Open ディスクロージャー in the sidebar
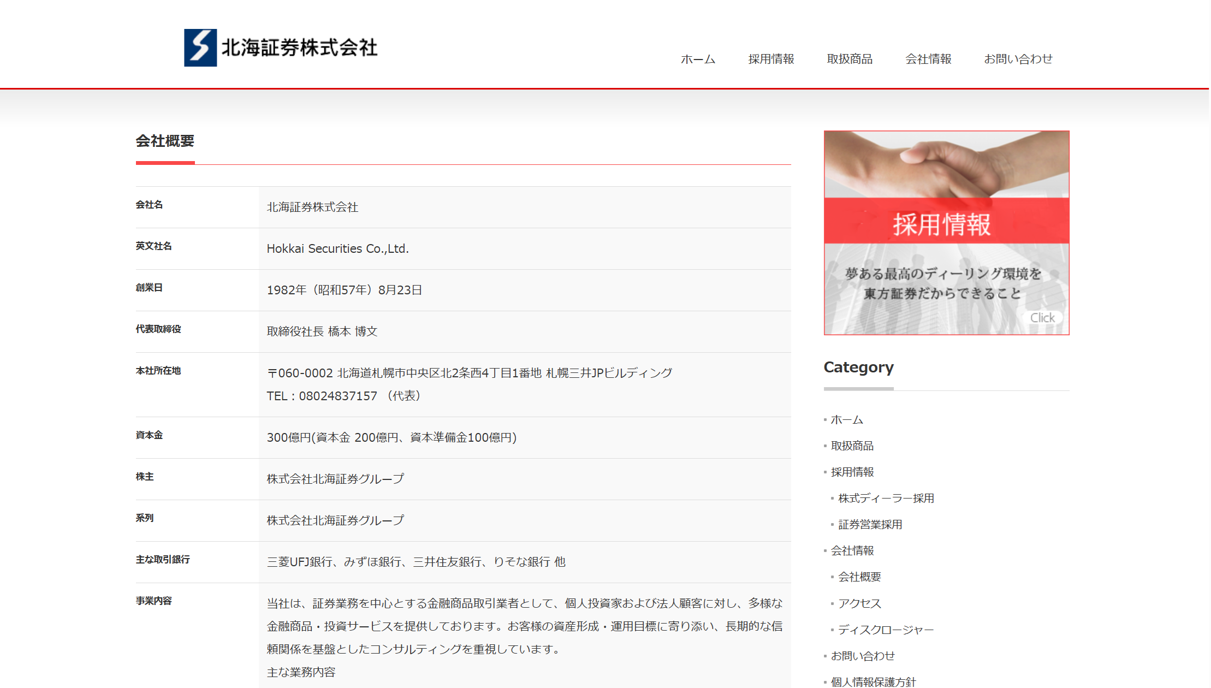The image size is (1211, 688). point(886,630)
